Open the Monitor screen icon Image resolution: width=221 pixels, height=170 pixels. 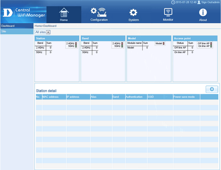(168, 14)
